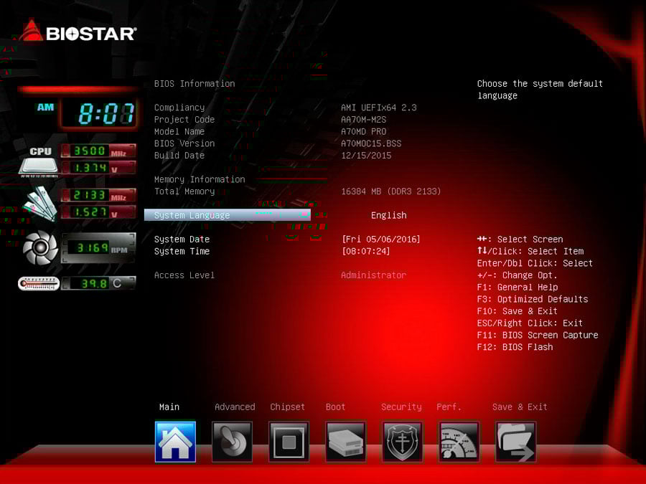Click the Select Screen arrows hint
This screenshot has width=646, height=484.
tap(520, 239)
